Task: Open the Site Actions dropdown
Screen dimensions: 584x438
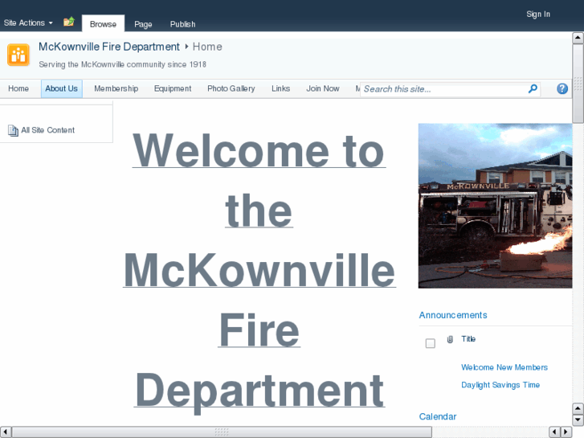Action: (28, 23)
